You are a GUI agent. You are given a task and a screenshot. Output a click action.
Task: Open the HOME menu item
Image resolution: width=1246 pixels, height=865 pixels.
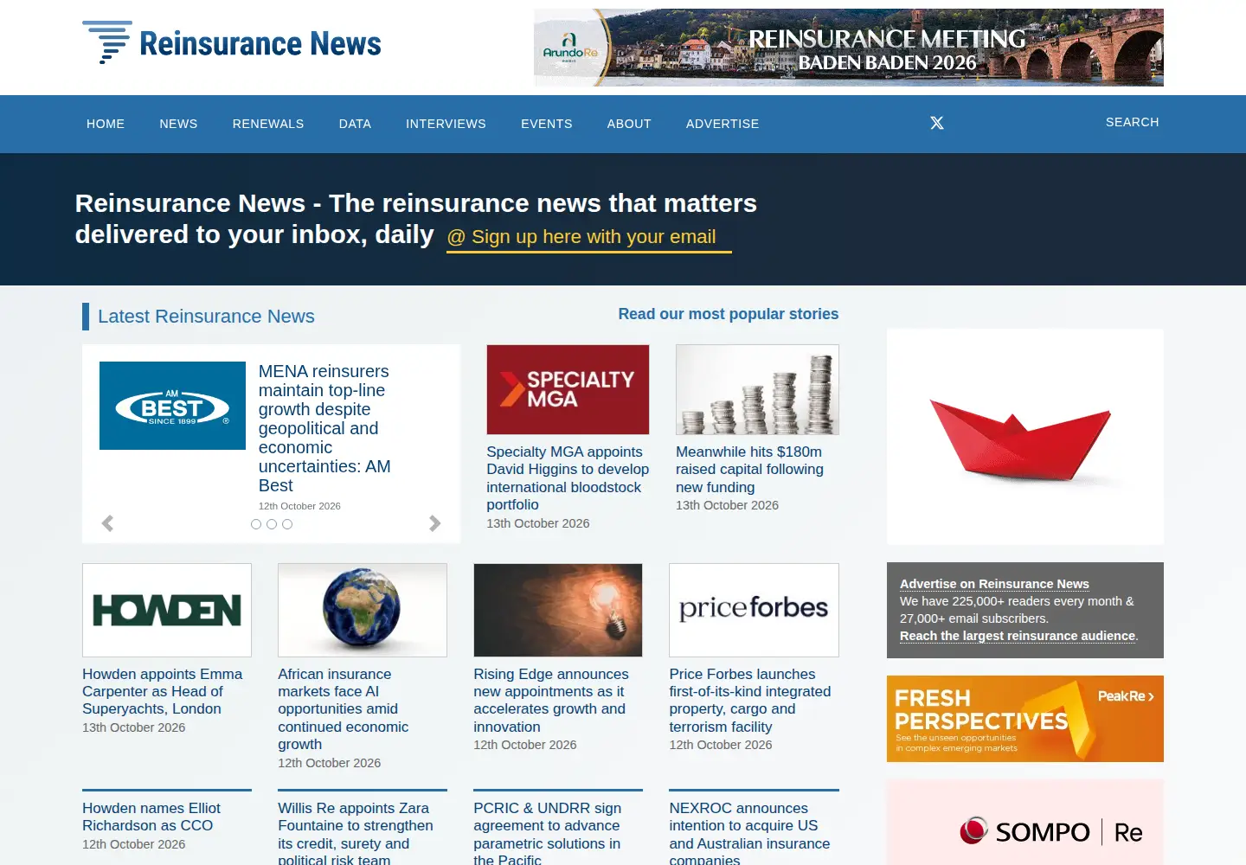(x=106, y=124)
